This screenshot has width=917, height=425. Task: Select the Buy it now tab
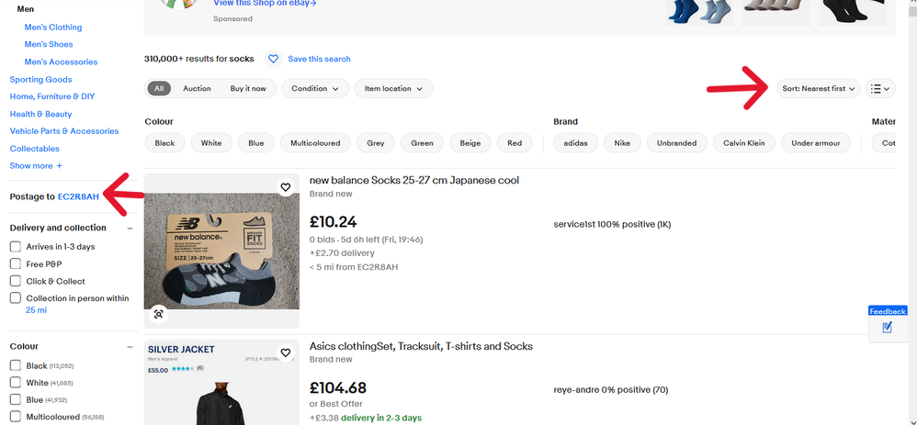point(248,89)
